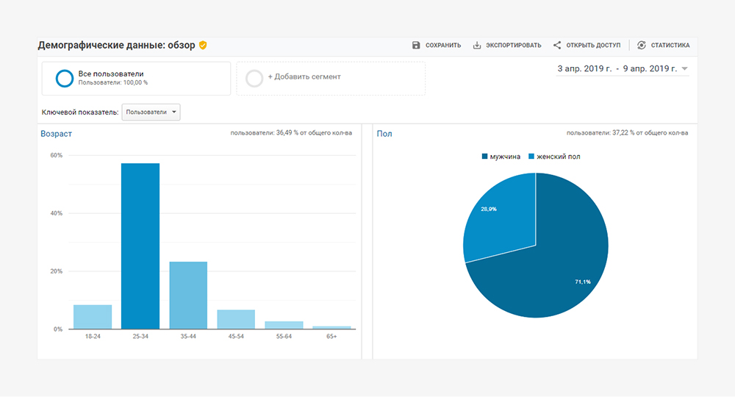The height and width of the screenshot is (397, 735).
Task: Click the ЭКСПОРТИРОВАТЬ button label
Action: (x=514, y=46)
